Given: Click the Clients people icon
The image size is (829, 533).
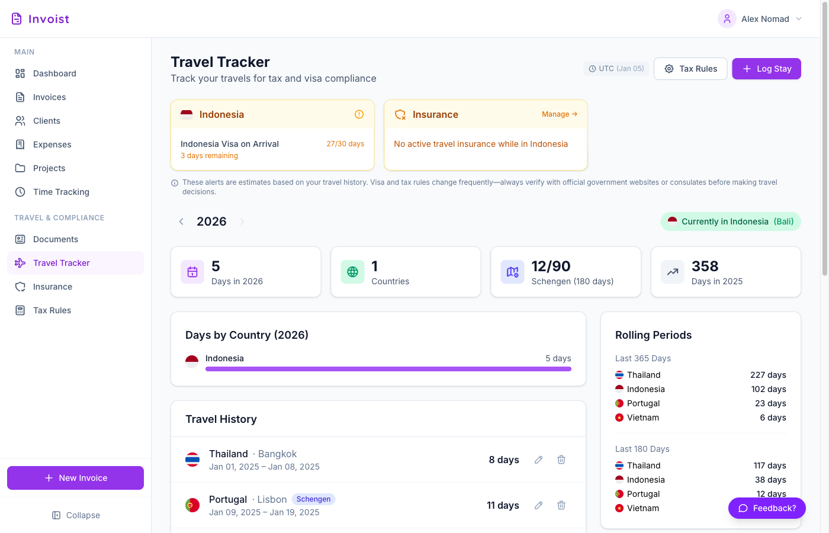Looking at the screenshot, I should click(x=21, y=120).
